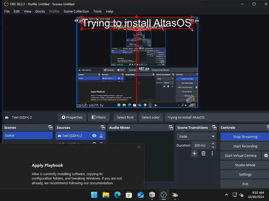Click the OBS Studio taskbar icon
269x201 pixels.
coord(163,195)
